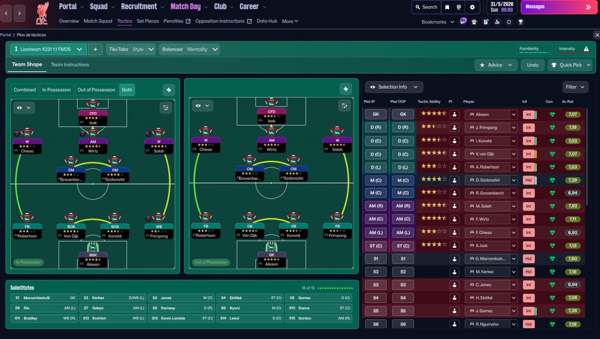Screen dimensions: 600x339
Task: Open the Selection Info dropdown
Action: click(x=394, y=87)
